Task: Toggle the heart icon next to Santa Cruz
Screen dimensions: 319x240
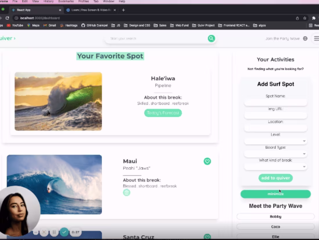Action: (x=207, y=236)
